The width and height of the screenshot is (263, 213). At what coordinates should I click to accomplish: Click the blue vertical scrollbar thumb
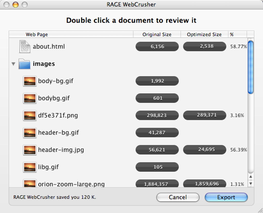tap(251, 67)
